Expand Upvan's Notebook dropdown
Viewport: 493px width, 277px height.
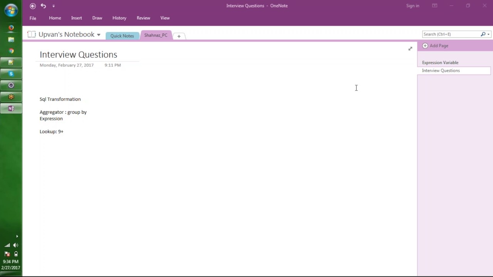[x=99, y=35]
